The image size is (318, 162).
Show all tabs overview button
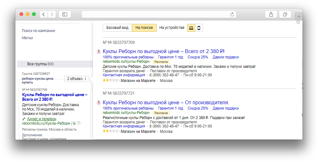click(x=285, y=14)
